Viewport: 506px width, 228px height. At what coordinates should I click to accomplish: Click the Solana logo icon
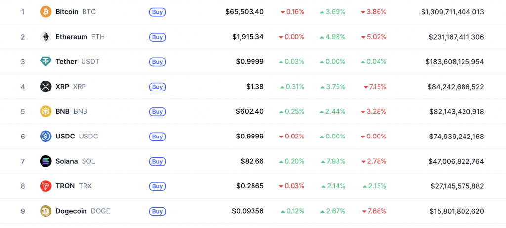[45, 161]
